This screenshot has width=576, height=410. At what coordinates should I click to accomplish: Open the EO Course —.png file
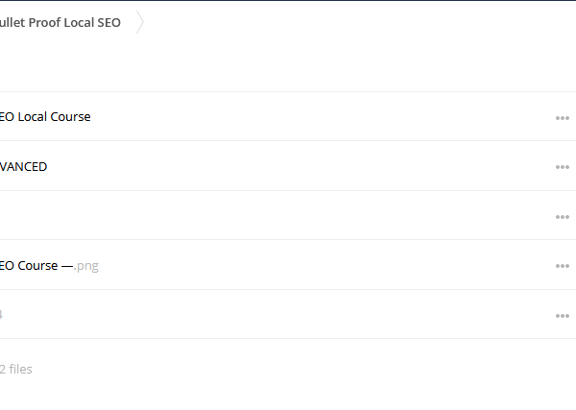[49, 265]
